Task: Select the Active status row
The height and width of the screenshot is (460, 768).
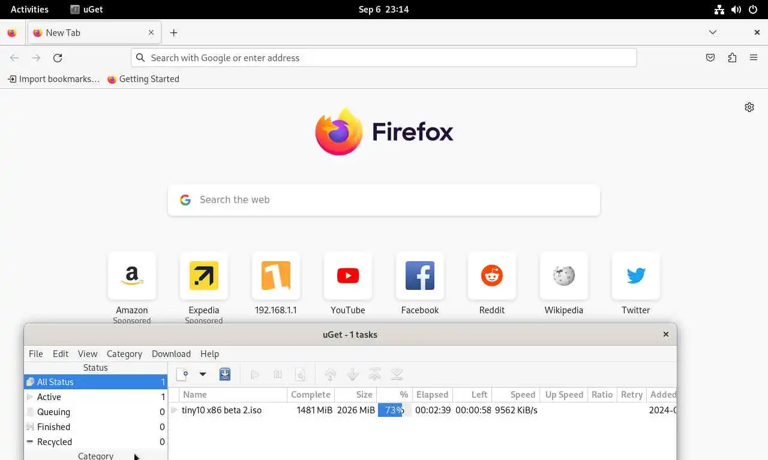Action: pos(95,397)
